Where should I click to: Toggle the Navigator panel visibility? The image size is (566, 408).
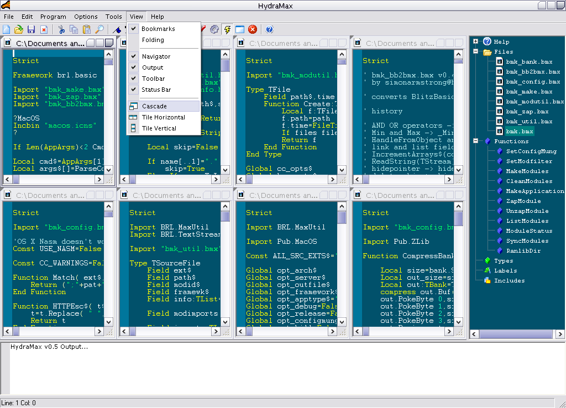pos(156,56)
